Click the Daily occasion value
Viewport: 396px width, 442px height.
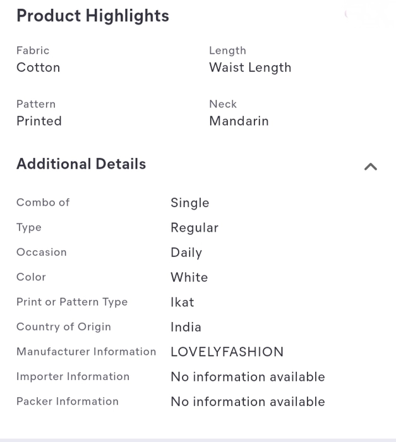[x=186, y=253]
